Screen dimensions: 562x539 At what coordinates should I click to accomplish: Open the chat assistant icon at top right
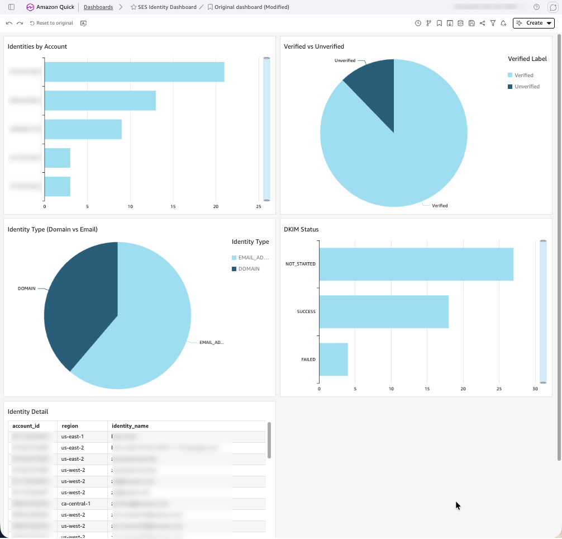coord(553,7)
